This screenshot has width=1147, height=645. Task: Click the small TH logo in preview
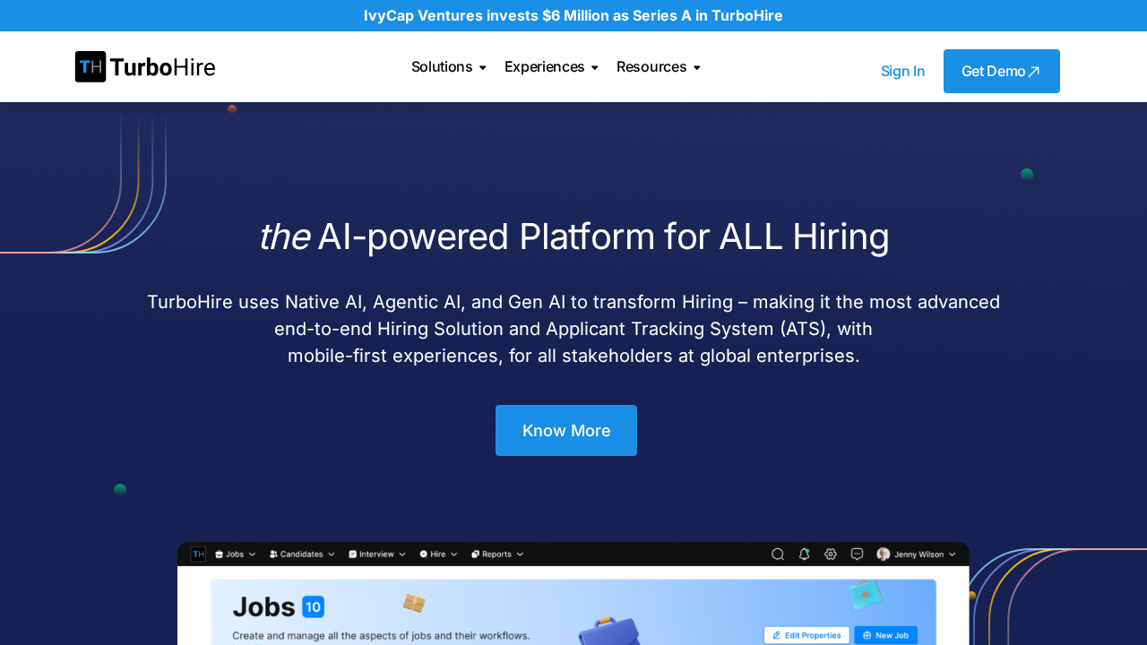click(198, 555)
